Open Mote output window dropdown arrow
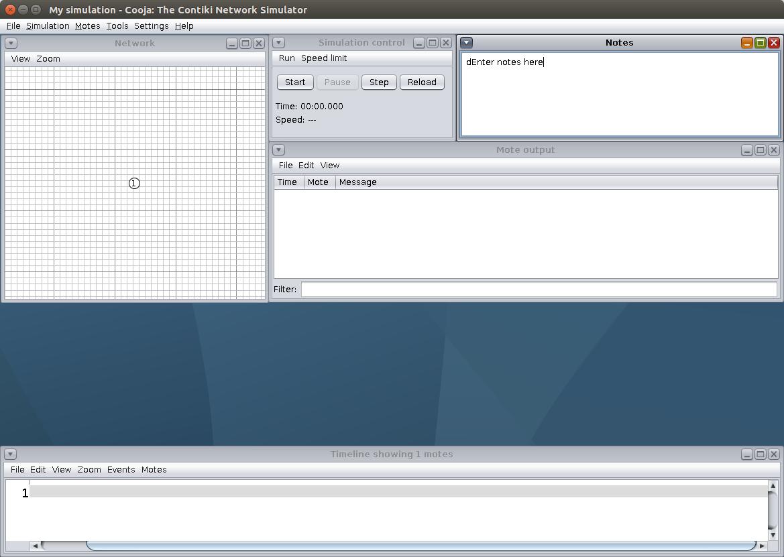This screenshot has width=784, height=557. pyautogui.click(x=279, y=150)
